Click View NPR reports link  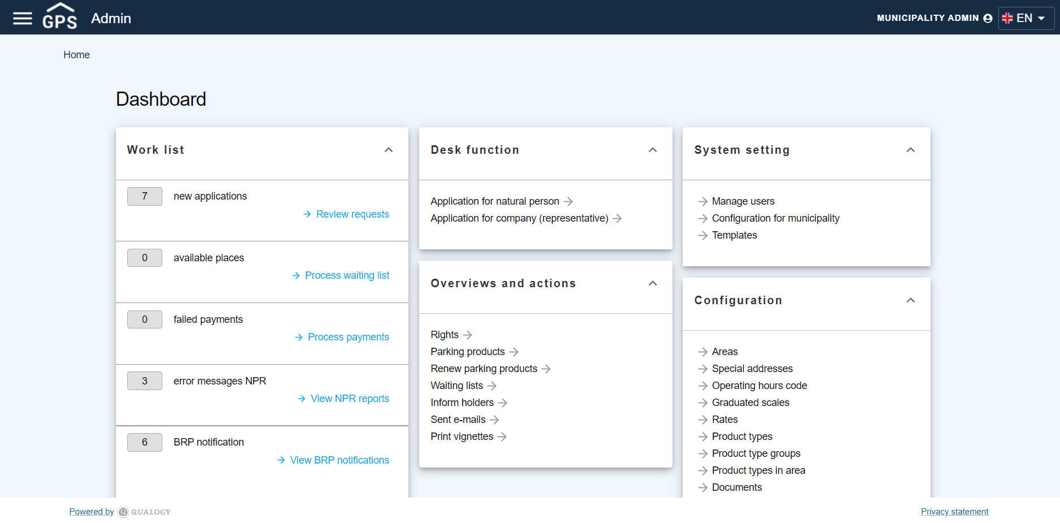click(x=350, y=399)
